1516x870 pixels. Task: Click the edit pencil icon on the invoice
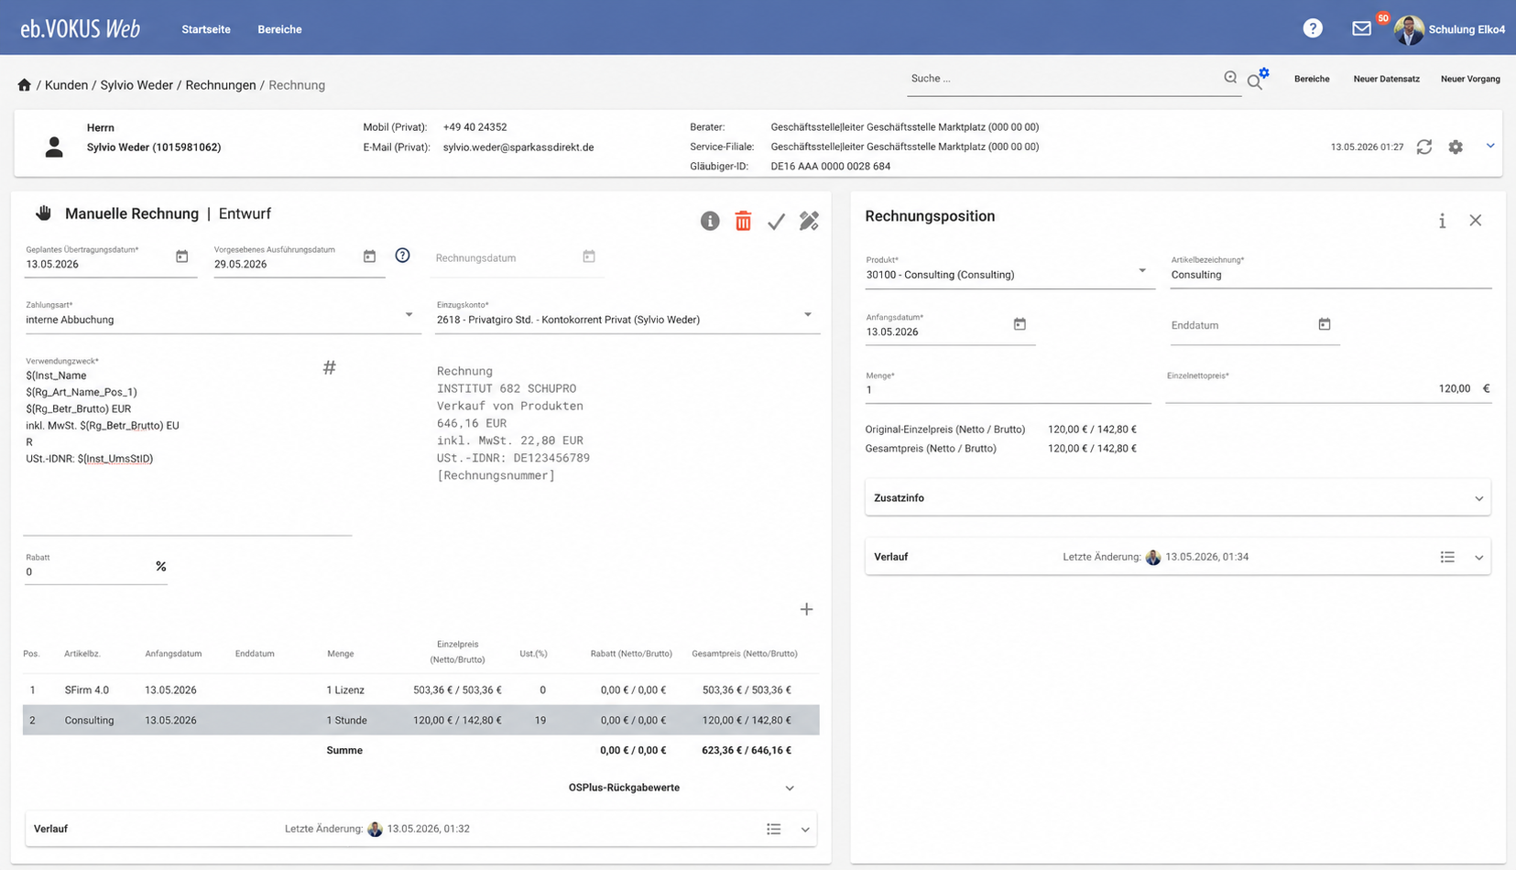point(809,221)
